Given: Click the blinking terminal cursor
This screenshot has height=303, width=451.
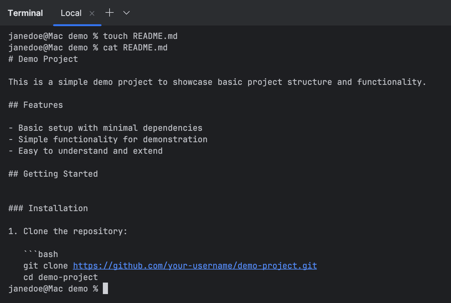Looking at the screenshot, I should [105, 288].
